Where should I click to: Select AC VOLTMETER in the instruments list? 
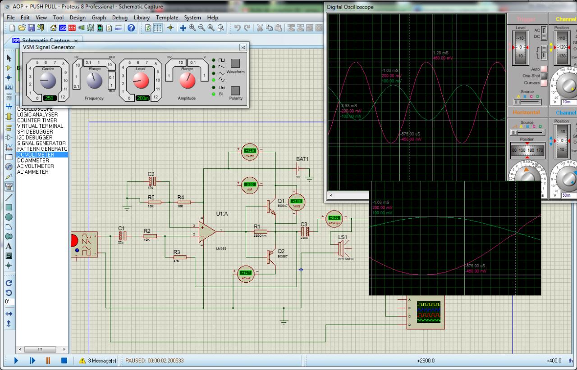(x=35, y=166)
